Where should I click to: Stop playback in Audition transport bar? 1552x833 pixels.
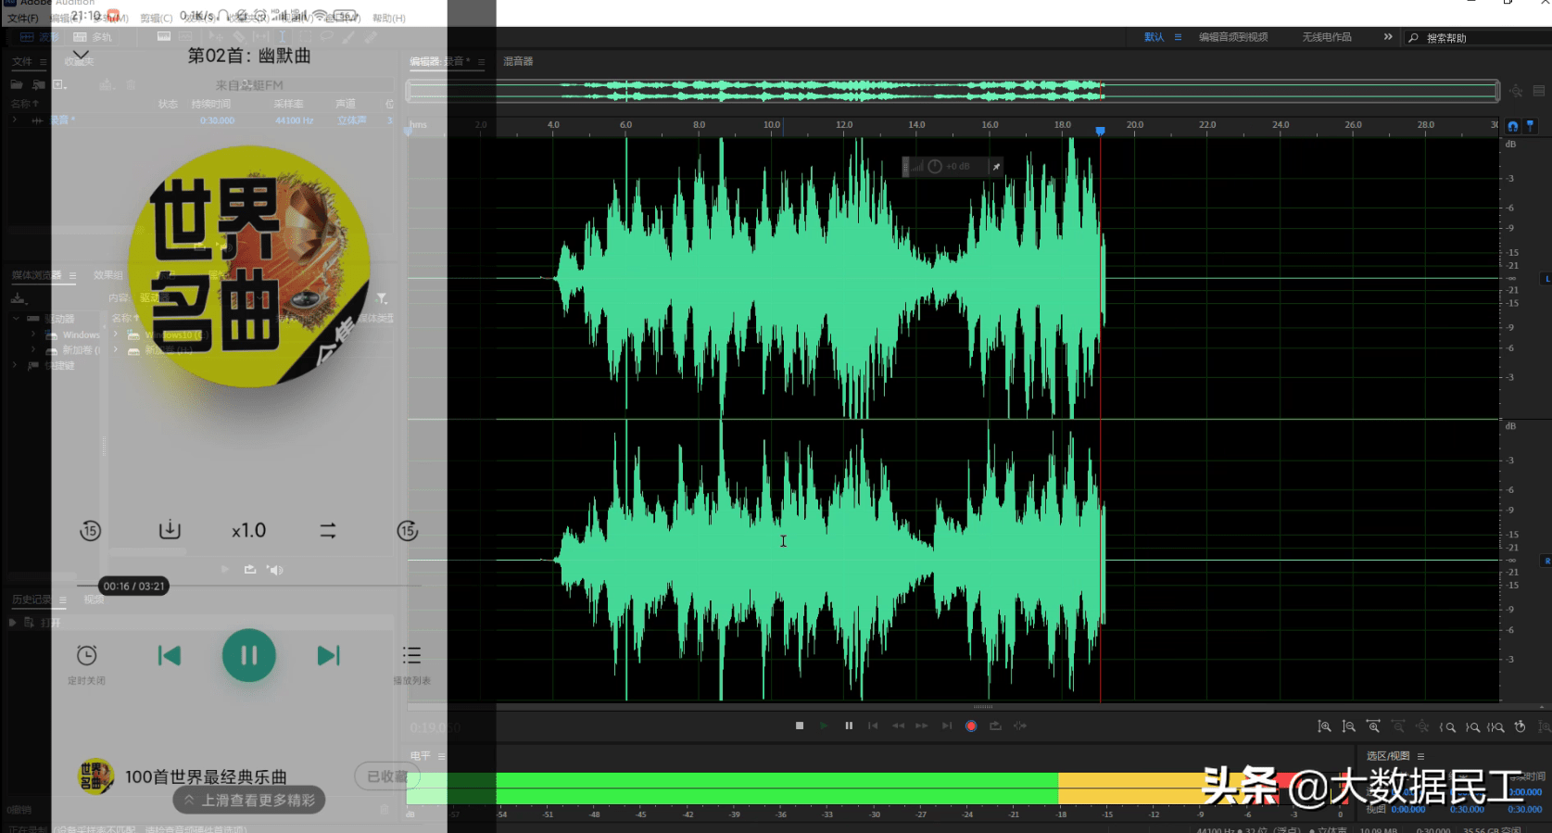[800, 726]
